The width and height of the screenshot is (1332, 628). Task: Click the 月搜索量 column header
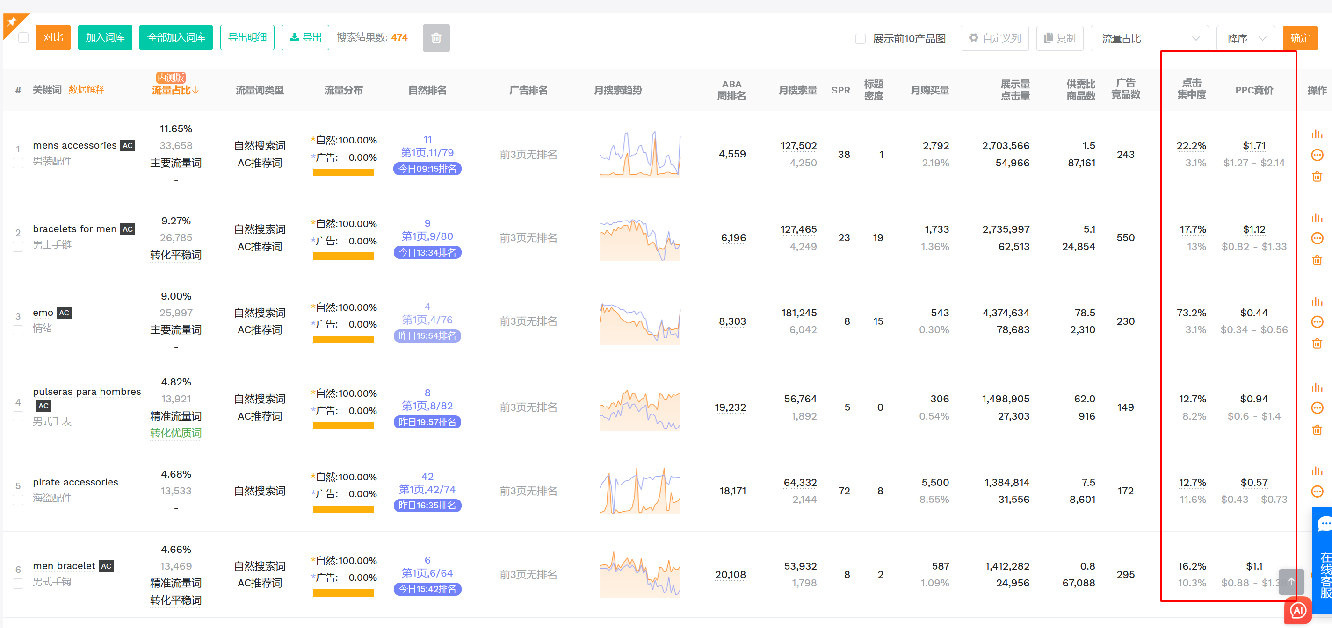coord(797,90)
